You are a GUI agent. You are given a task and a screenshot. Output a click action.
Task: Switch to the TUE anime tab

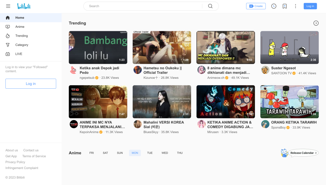pos(150,153)
